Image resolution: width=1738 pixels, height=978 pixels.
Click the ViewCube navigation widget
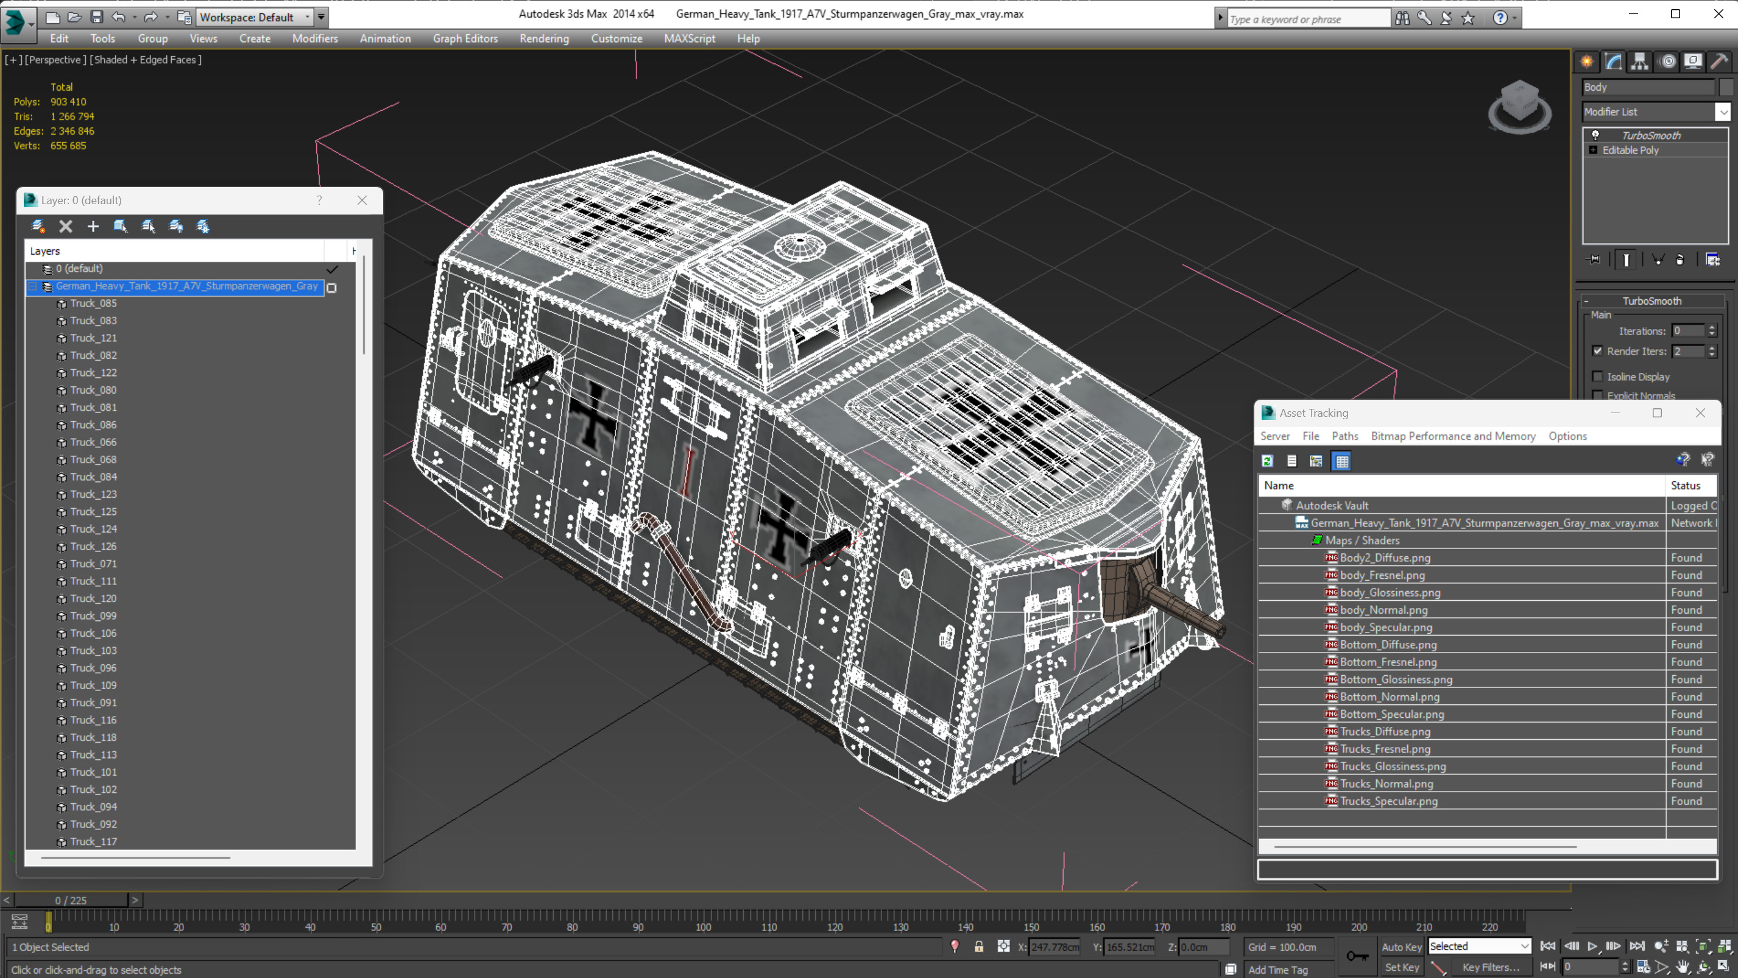[x=1519, y=108]
